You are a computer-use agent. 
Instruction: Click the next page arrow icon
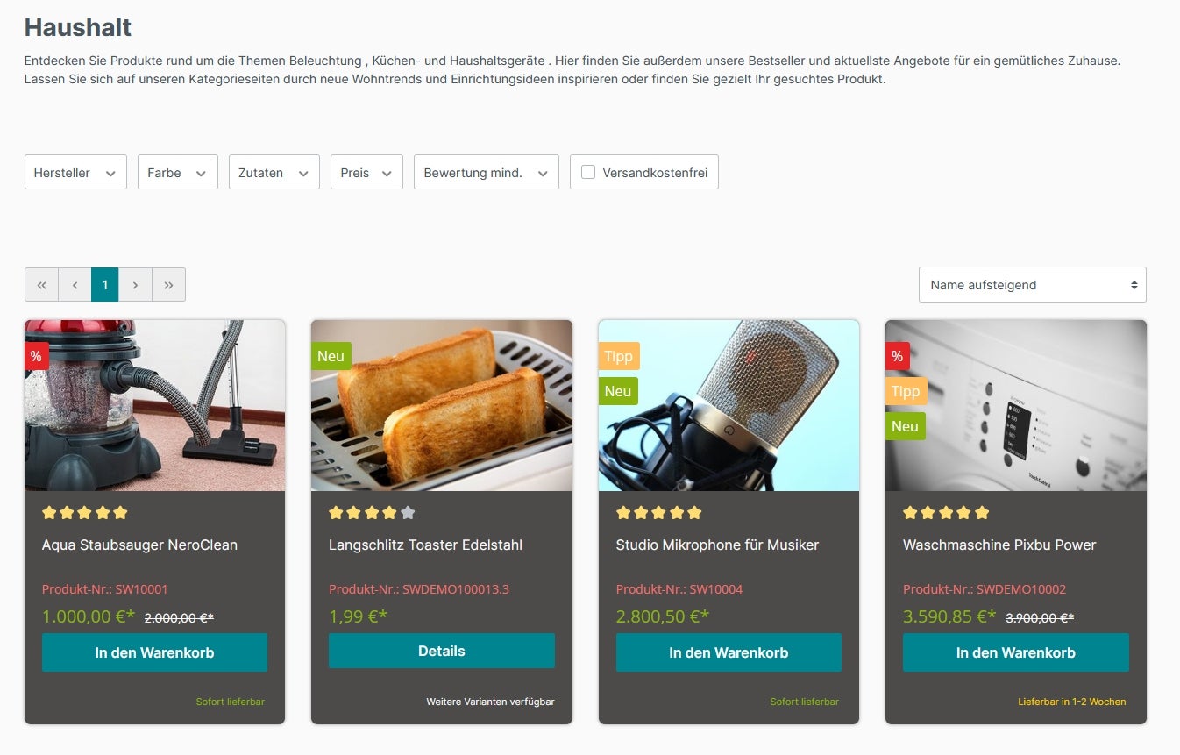tap(135, 285)
